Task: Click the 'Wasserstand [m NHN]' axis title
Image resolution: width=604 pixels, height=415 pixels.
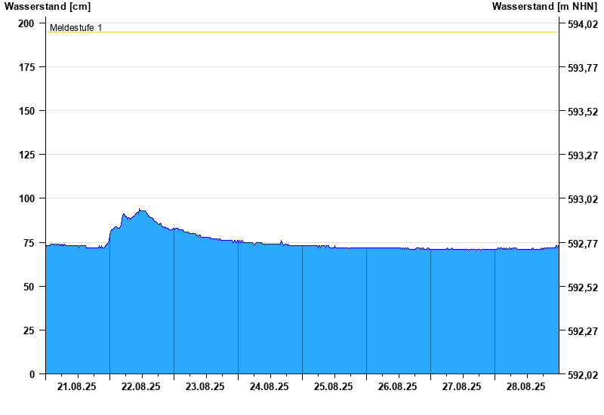Action: 544,7
